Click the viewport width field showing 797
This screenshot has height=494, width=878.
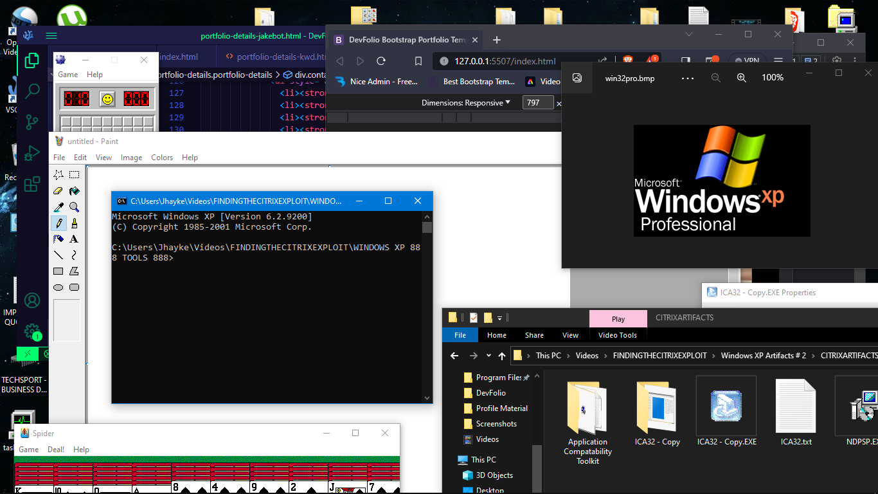point(539,102)
